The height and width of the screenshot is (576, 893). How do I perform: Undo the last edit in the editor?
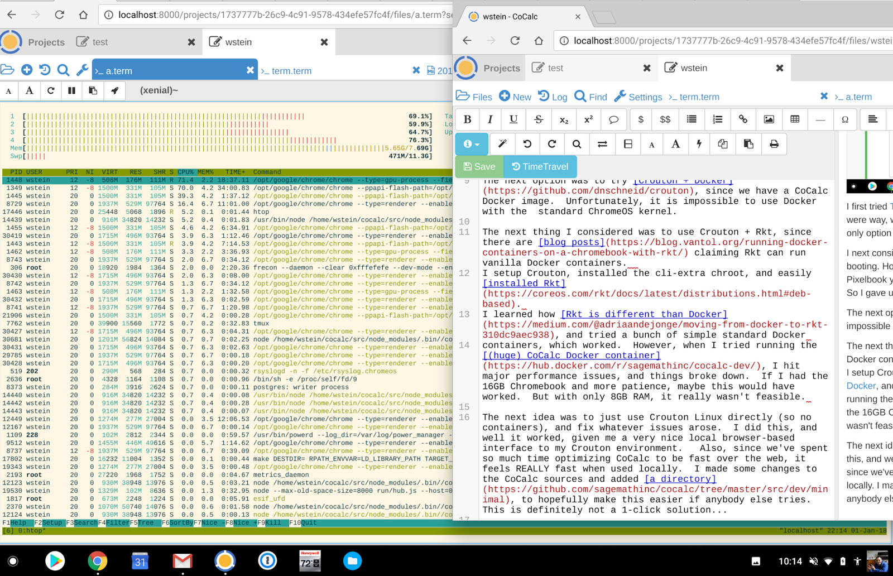(527, 144)
